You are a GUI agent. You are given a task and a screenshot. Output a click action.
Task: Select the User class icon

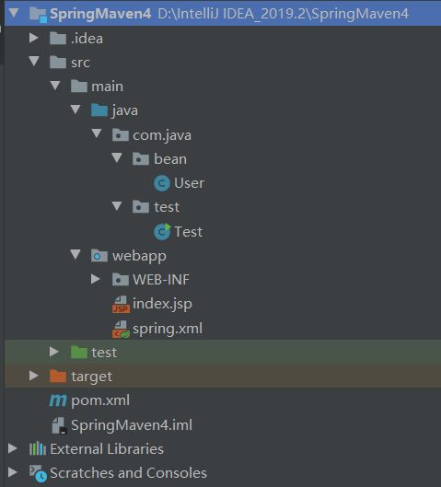(x=162, y=183)
